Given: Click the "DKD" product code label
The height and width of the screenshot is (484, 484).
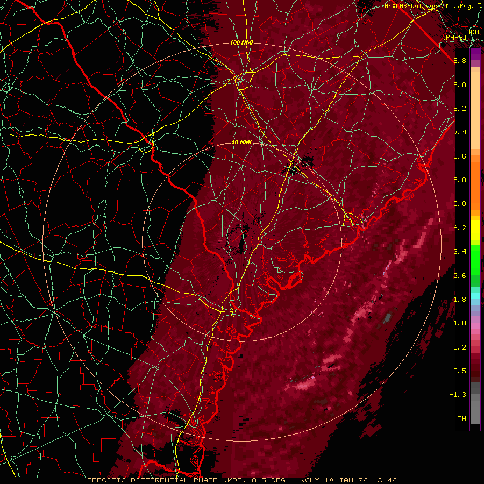Looking at the screenshot, I should pos(473,32).
